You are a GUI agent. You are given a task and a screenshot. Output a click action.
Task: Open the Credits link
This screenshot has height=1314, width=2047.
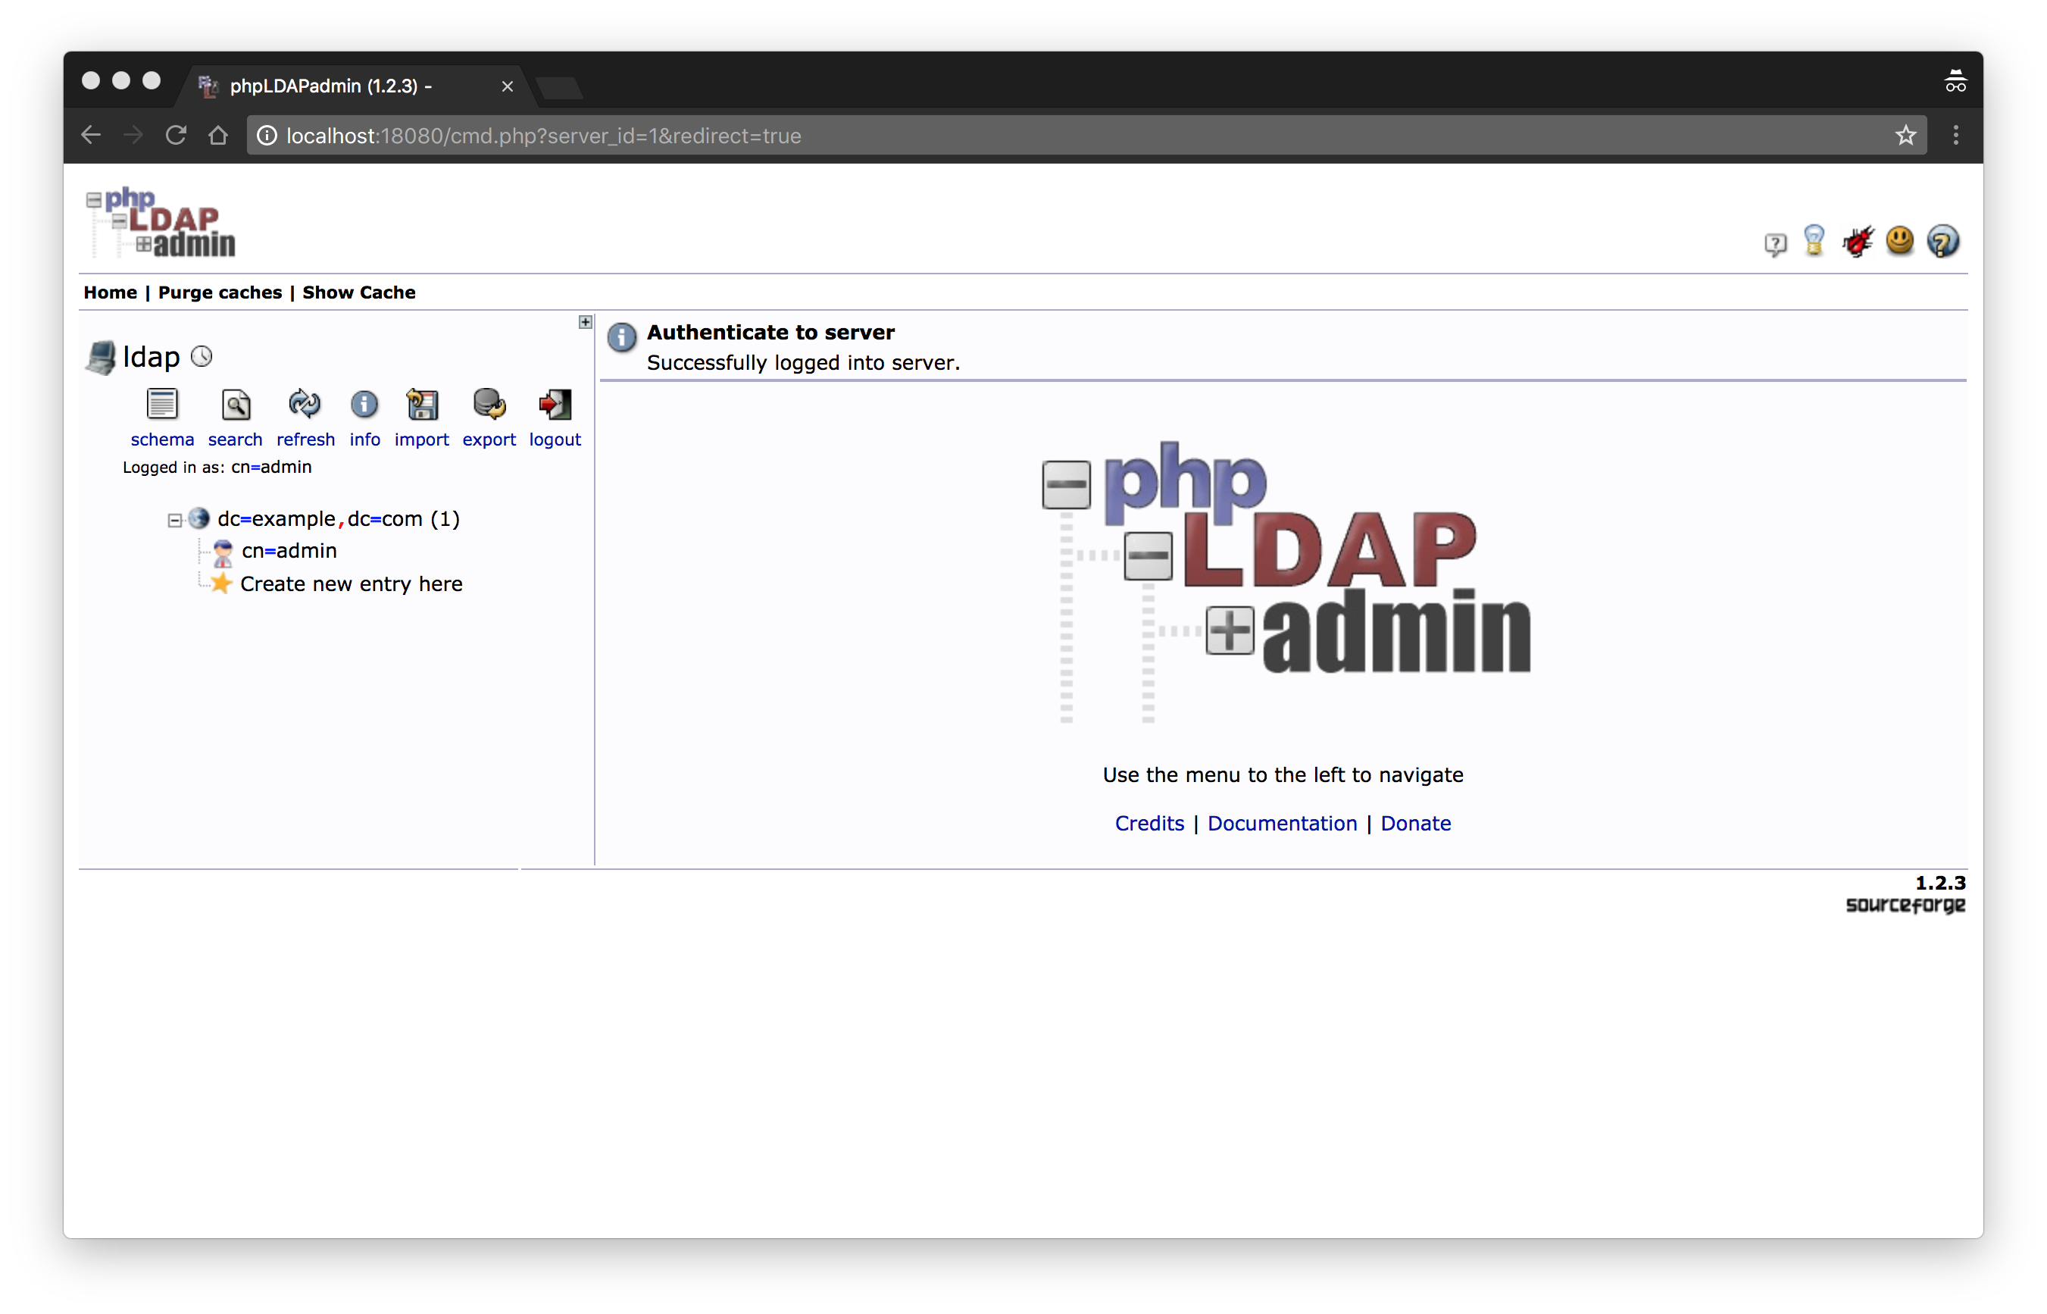coord(1149,824)
